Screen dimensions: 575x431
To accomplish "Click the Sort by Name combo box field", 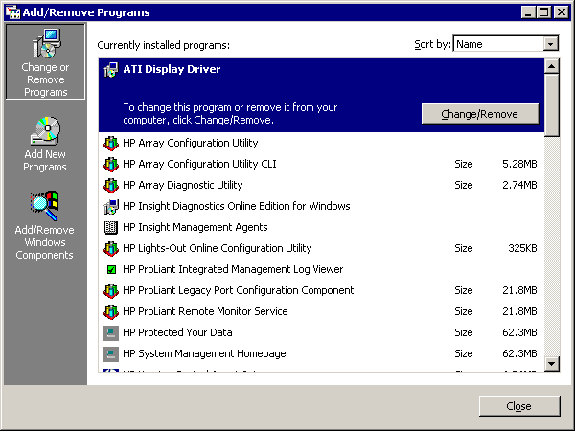I will pos(497,44).
